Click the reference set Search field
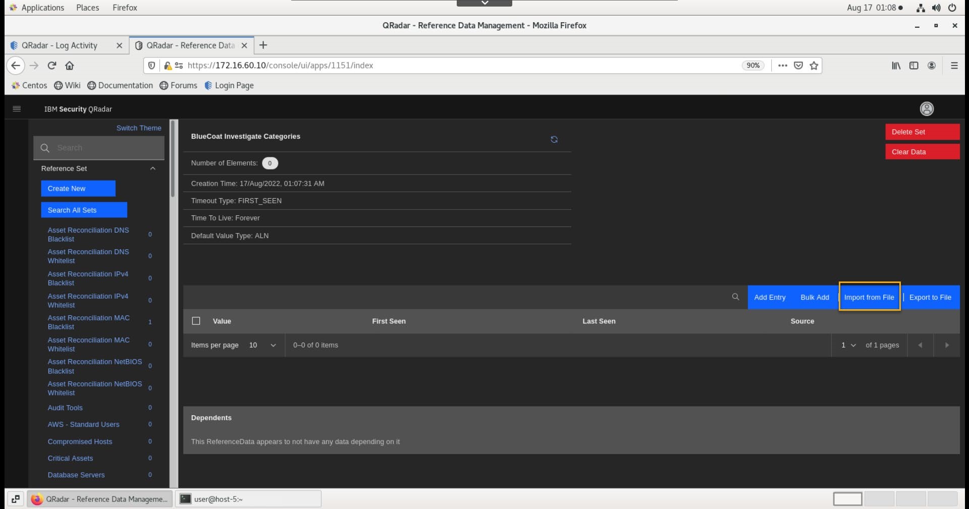This screenshot has width=969, height=509. [x=99, y=148]
